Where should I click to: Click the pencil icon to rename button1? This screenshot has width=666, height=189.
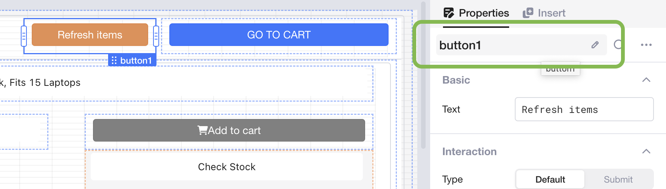pos(595,45)
